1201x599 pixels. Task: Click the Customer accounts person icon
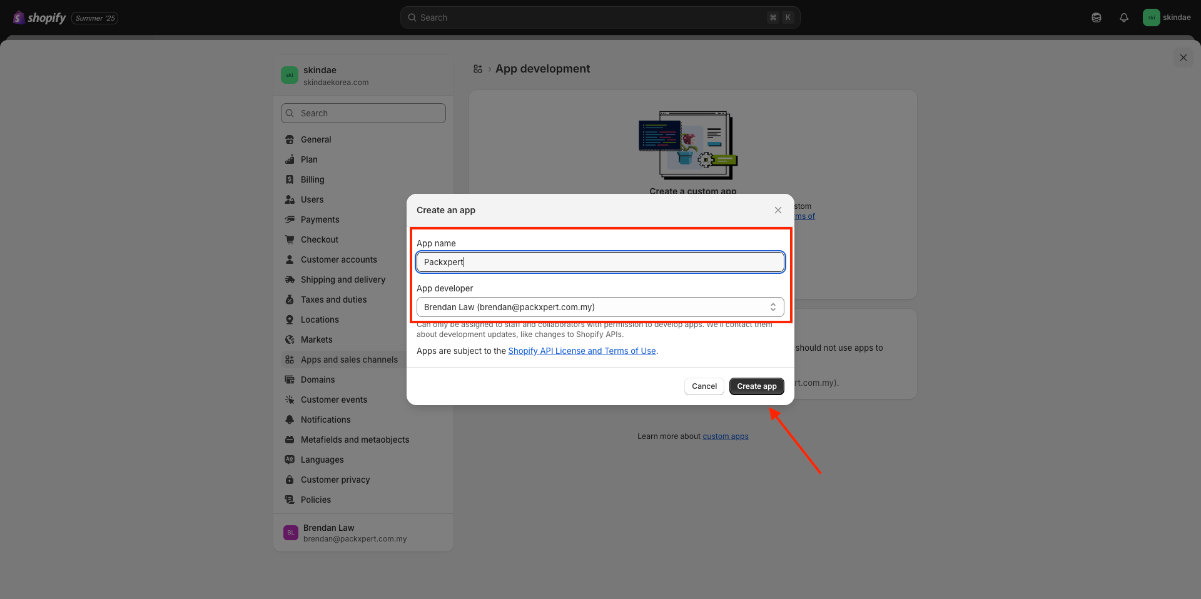pyautogui.click(x=290, y=259)
